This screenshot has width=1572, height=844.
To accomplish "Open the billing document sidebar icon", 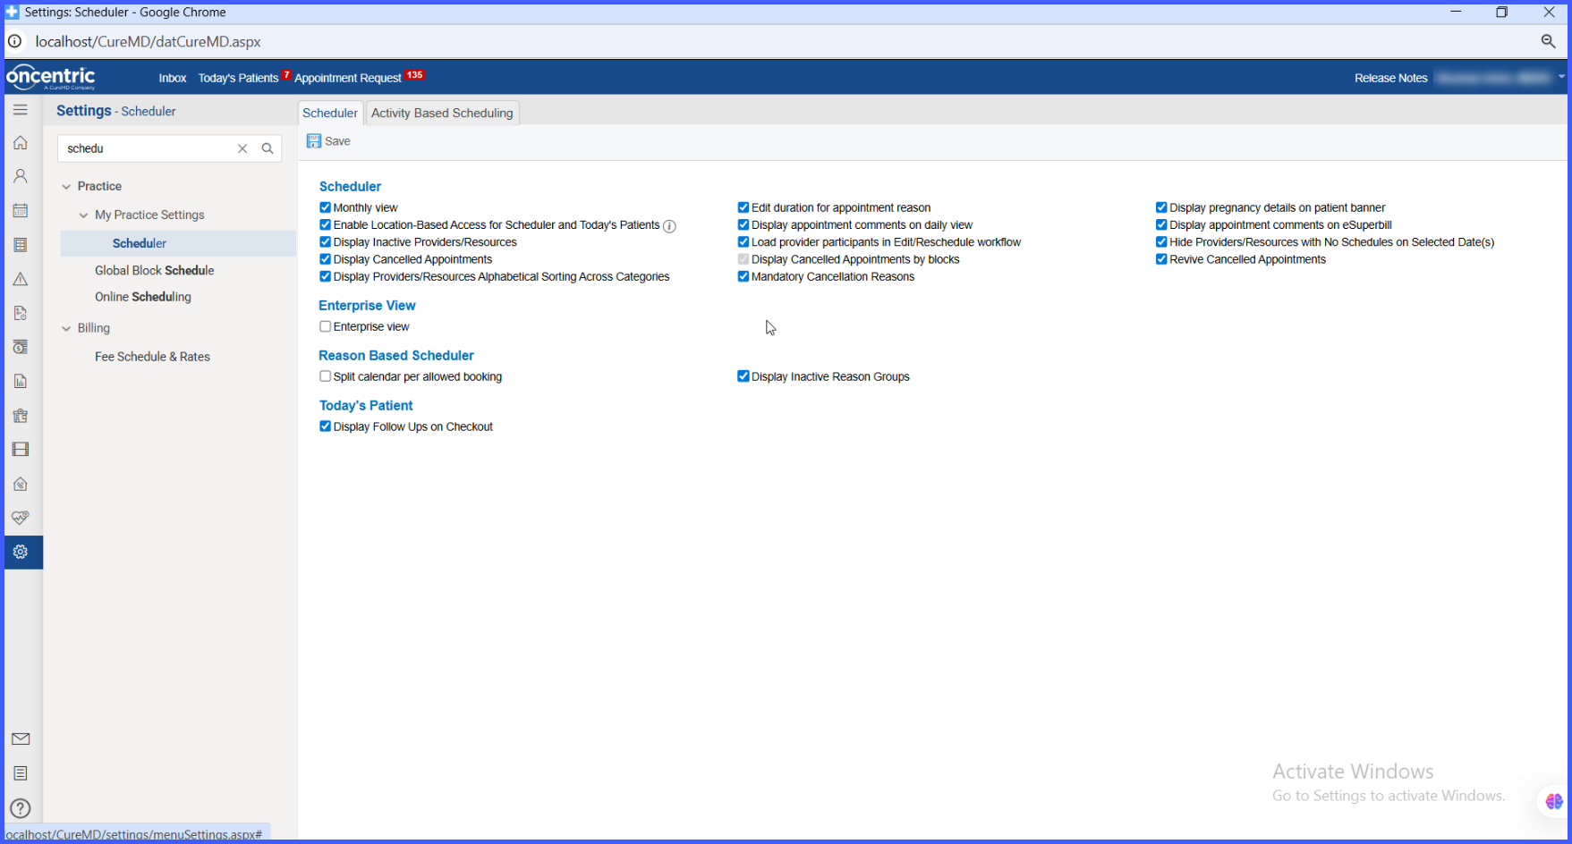I will click(x=21, y=313).
